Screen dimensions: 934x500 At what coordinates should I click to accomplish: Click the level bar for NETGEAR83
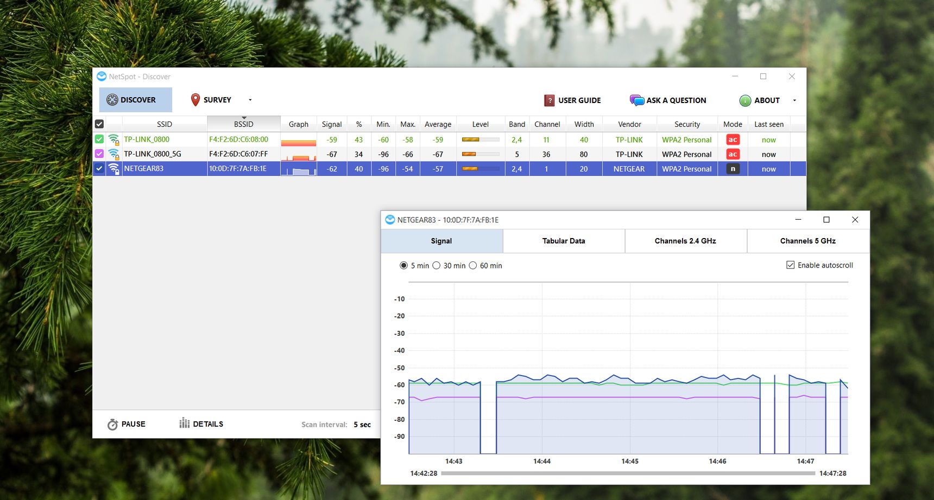(x=481, y=169)
